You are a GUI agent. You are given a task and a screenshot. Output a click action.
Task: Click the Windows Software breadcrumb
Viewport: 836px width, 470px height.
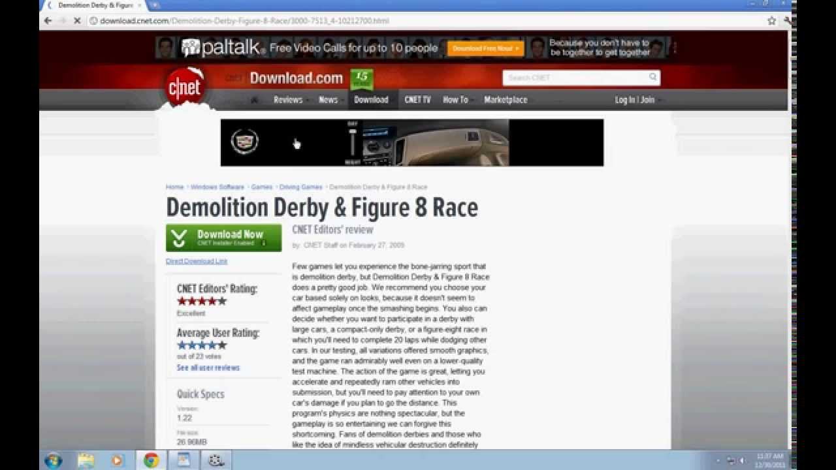217,187
